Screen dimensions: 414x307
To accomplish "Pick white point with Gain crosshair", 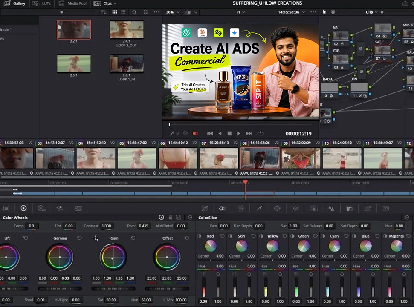I will click(96, 238).
